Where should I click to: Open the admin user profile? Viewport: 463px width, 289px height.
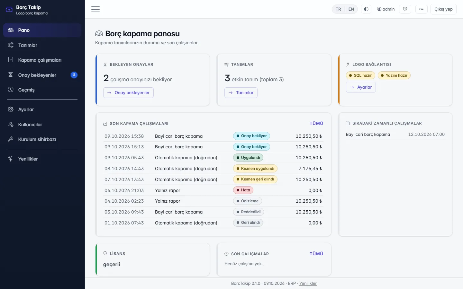point(386,9)
